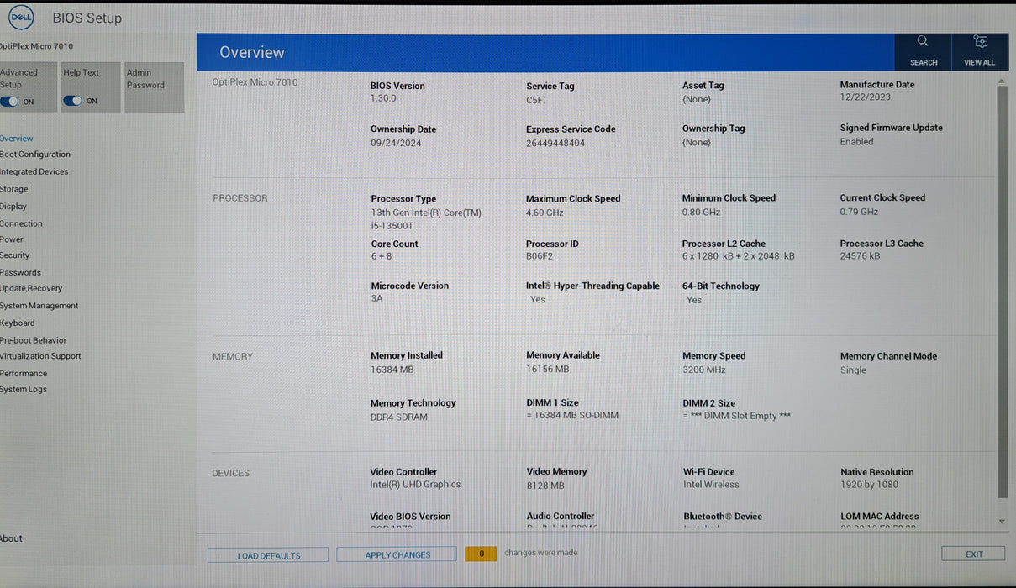
Task: Open System Logs section
Action: [x=24, y=390]
